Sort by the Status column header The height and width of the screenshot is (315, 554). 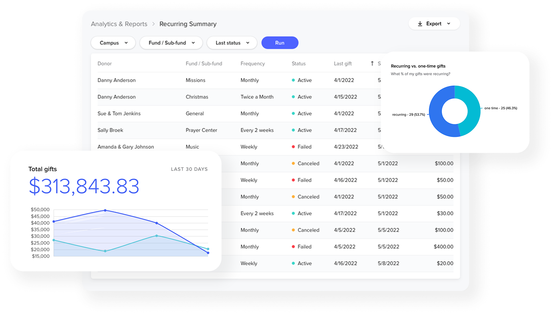click(x=299, y=64)
